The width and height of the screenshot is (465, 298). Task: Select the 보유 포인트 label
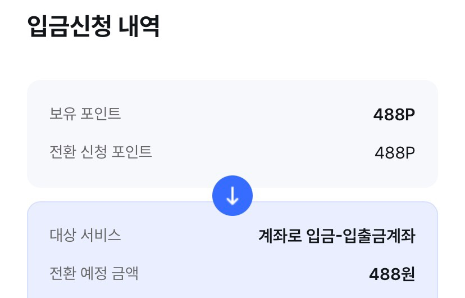85,114
